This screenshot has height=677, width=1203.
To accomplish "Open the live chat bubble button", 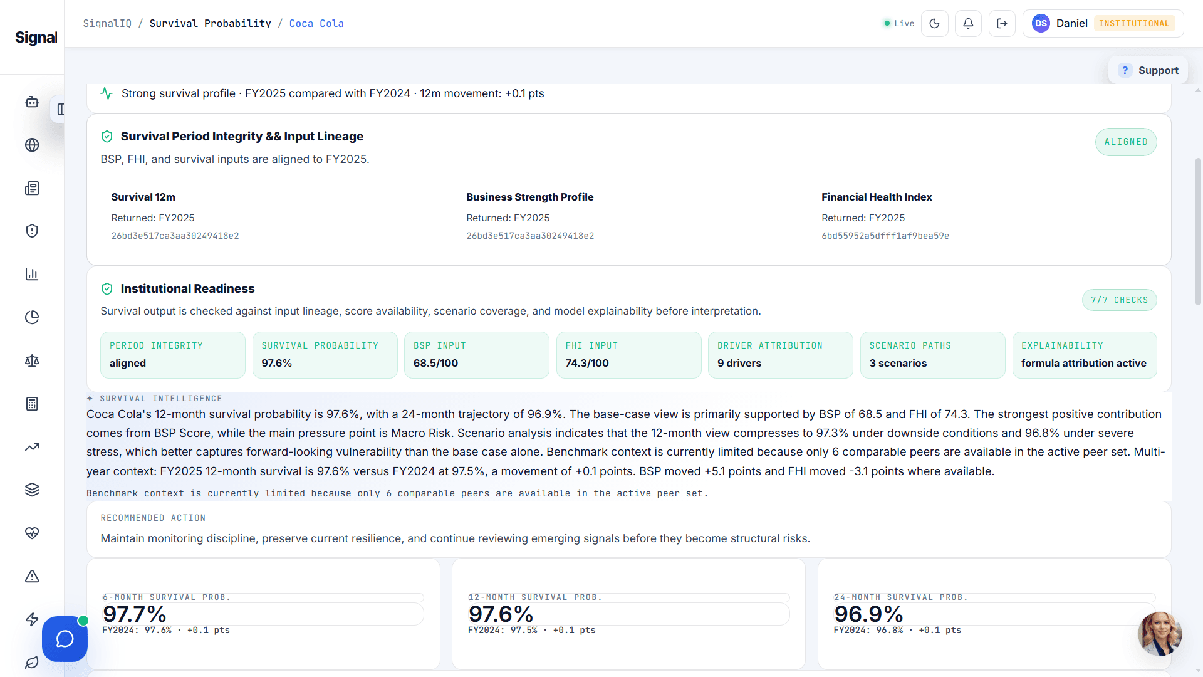I will point(65,639).
